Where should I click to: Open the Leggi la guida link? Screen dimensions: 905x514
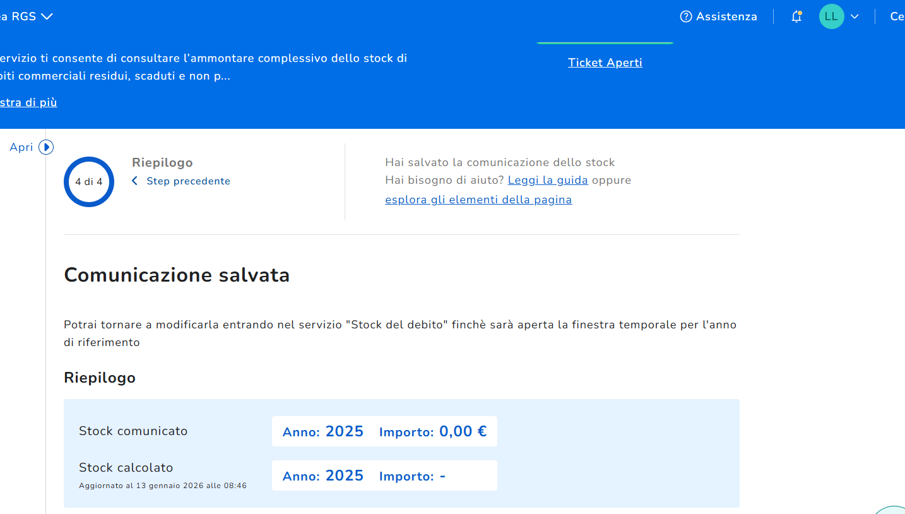(547, 180)
